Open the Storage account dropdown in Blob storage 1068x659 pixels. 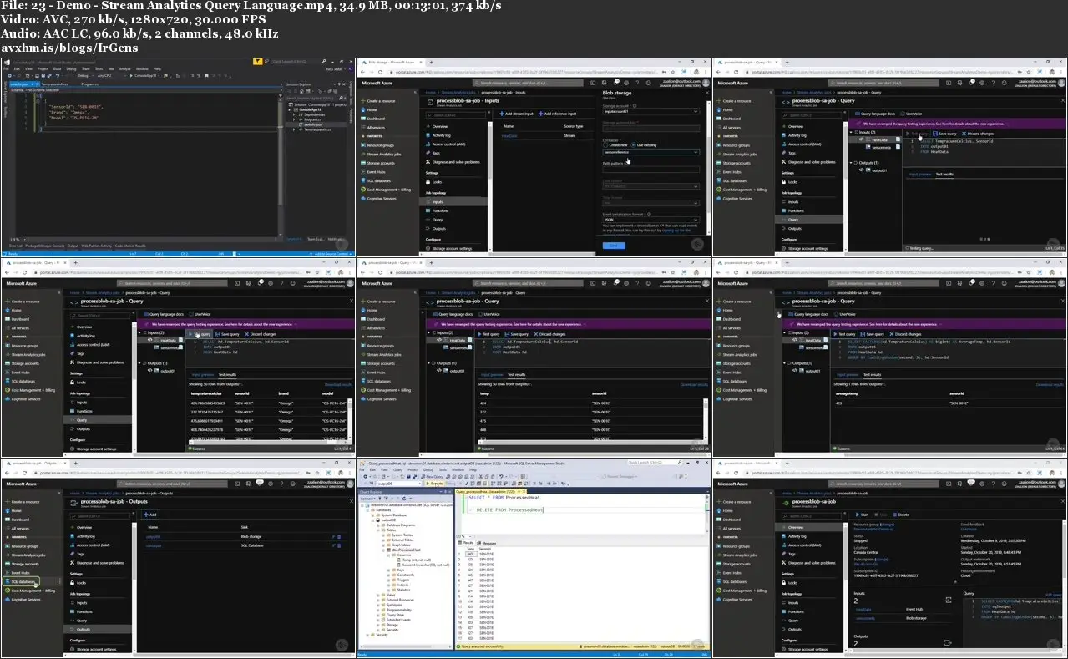650,111
